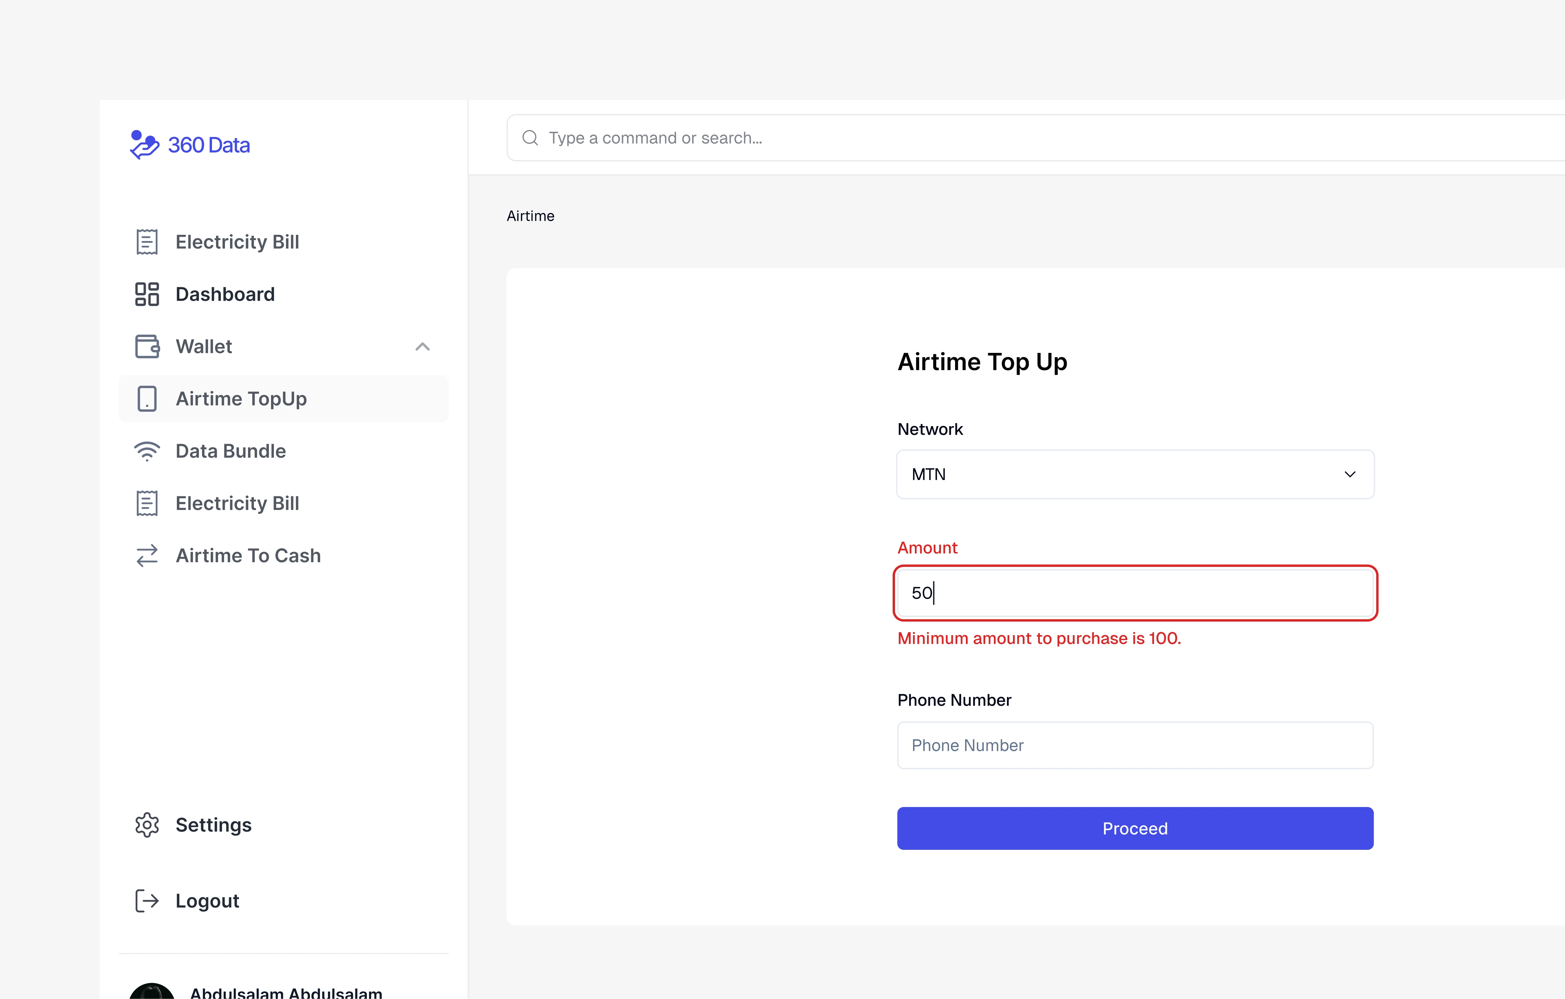The width and height of the screenshot is (1565, 999).
Task: Click top Electricity Bill receipt icon
Action: coord(147,242)
